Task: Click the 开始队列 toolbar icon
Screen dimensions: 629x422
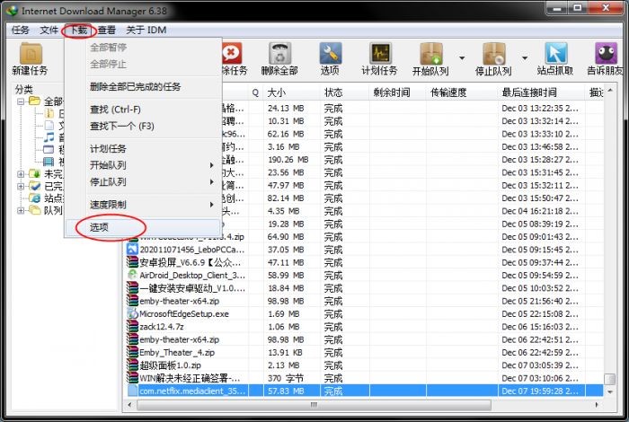Action: tap(430, 53)
